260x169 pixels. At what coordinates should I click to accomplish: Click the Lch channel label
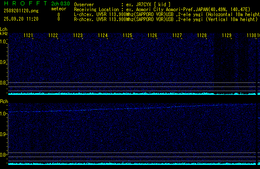pos(4,29)
